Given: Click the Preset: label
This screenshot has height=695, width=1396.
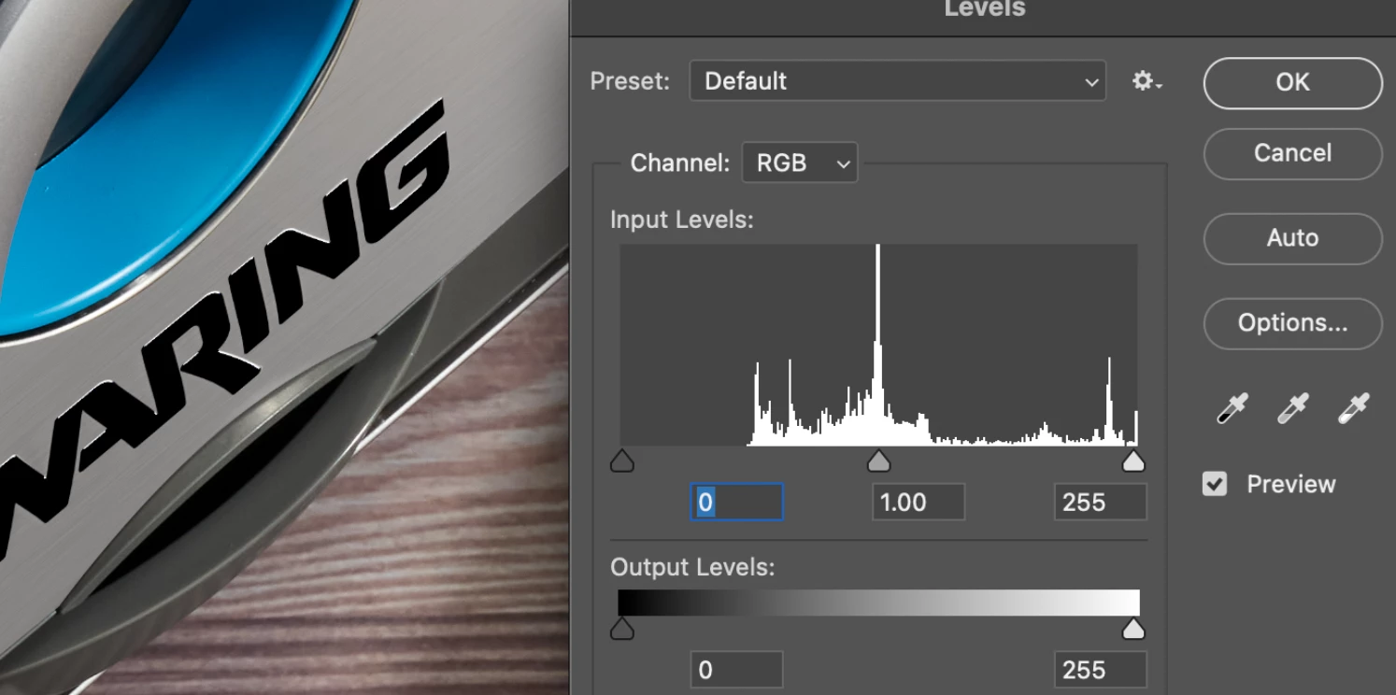Looking at the screenshot, I should point(630,81).
